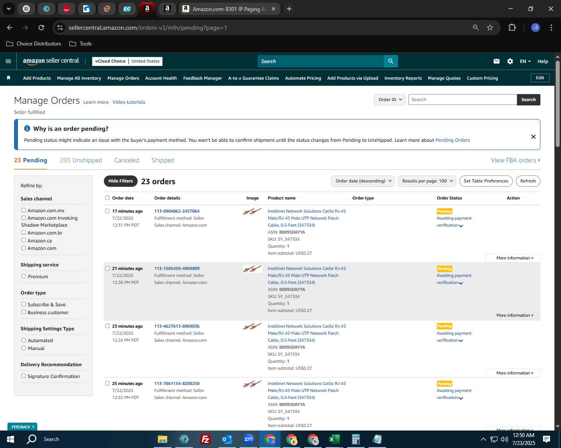The image size is (561, 448).
Task: Open Calculator from the taskbar
Action: point(355,439)
